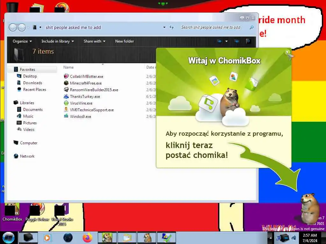Refresh the folder address bar
This screenshot has height=244, width=326.
point(172,27)
